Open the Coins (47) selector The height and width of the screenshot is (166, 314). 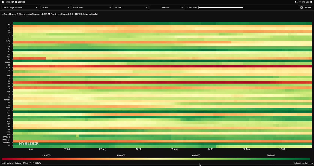(x=92, y=8)
